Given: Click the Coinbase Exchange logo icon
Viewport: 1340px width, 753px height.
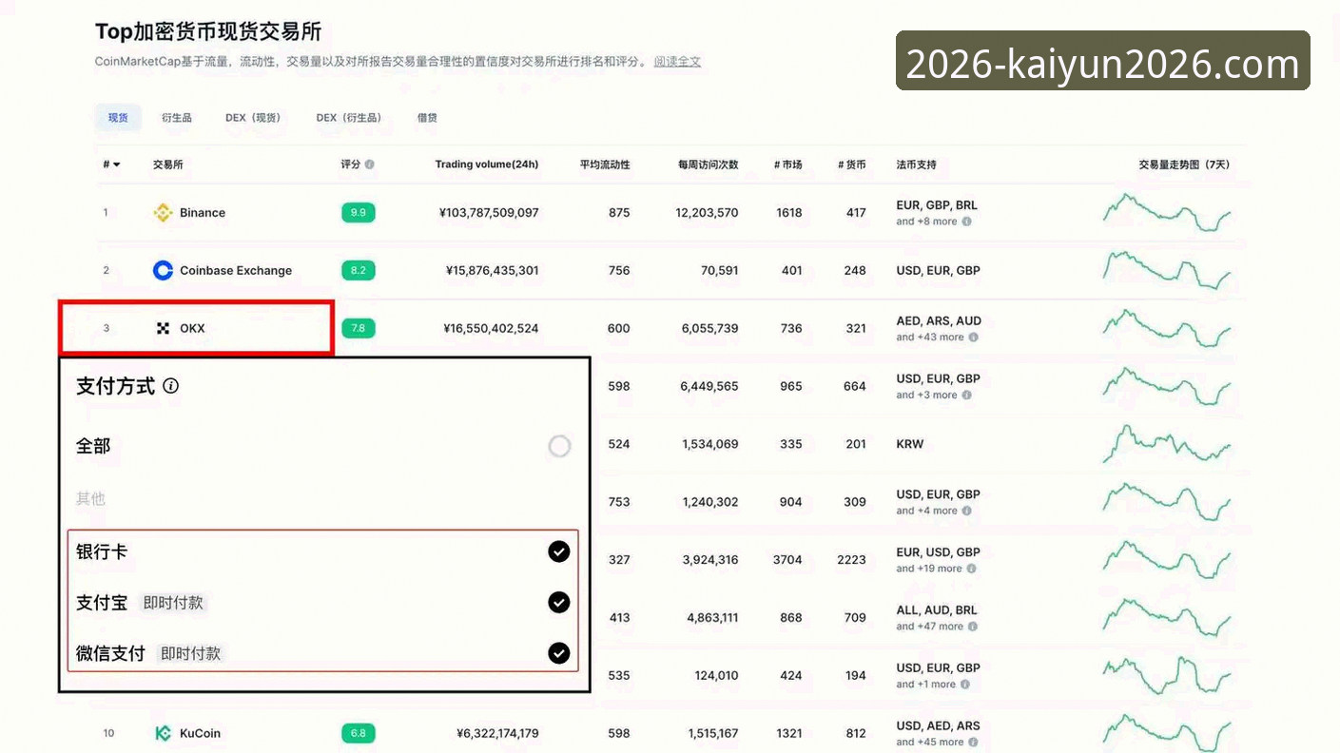Looking at the screenshot, I should (163, 271).
